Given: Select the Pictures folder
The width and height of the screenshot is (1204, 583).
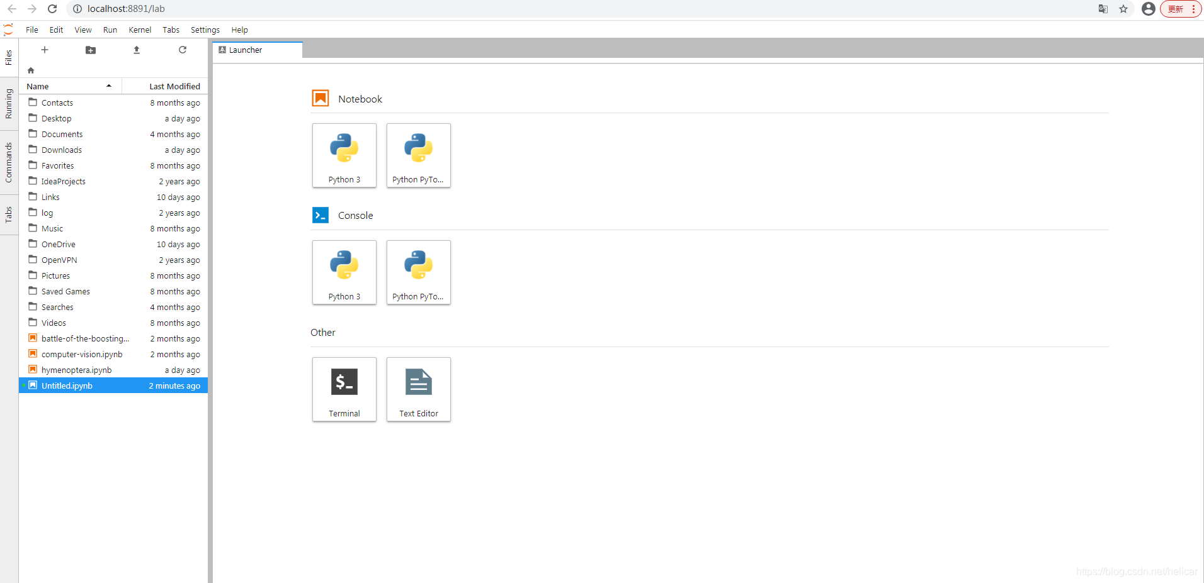Looking at the screenshot, I should click(113, 275).
